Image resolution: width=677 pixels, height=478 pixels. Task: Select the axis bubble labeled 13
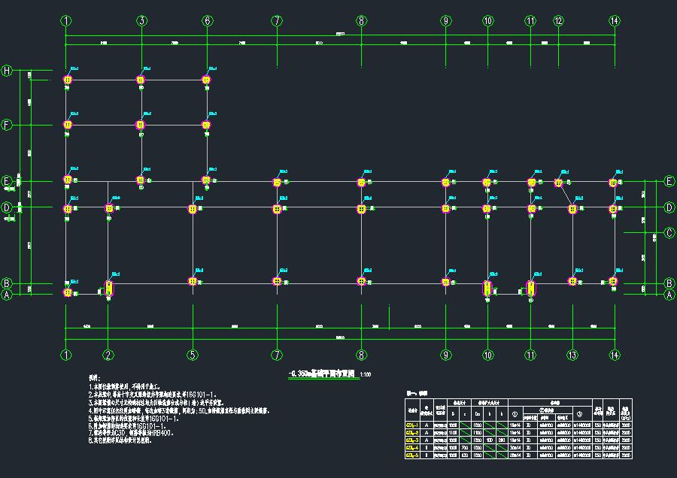click(572, 355)
